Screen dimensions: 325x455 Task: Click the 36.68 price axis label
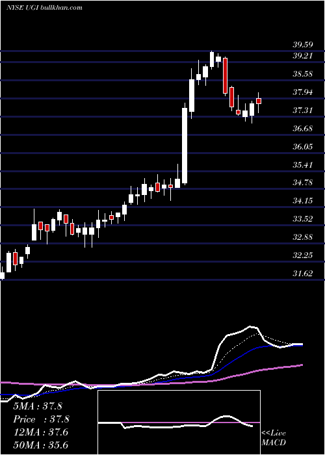point(302,129)
